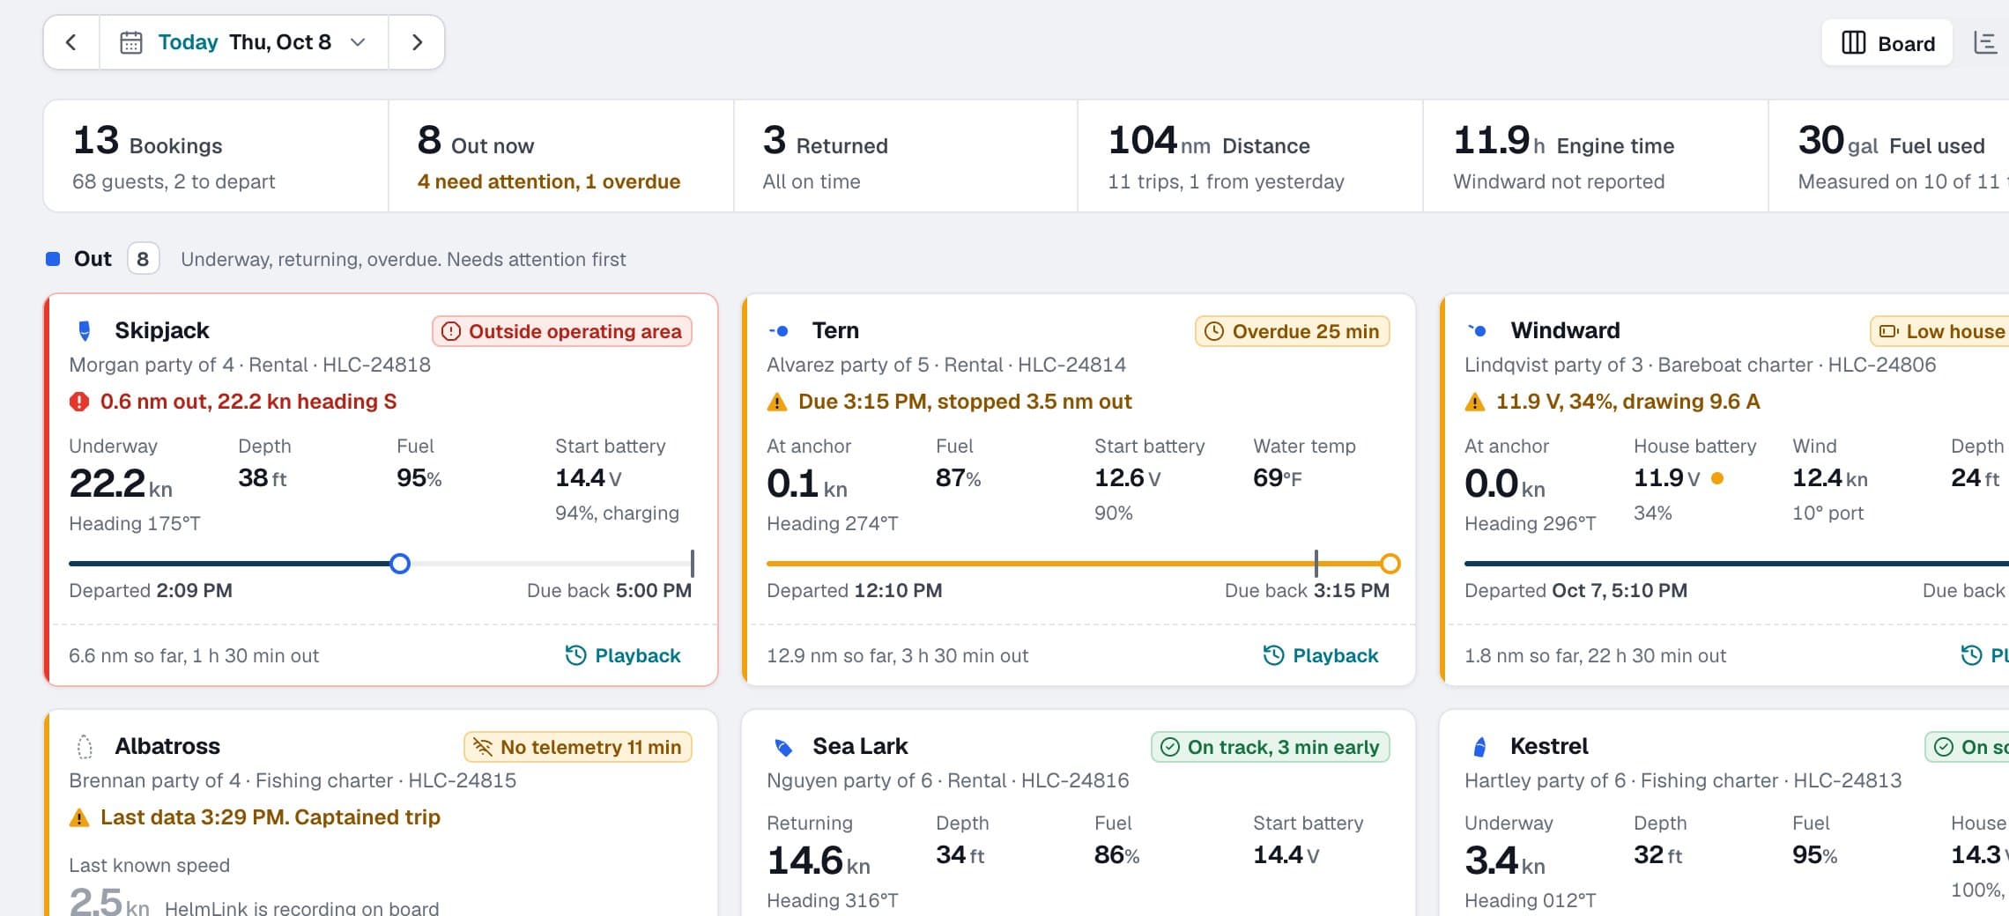Click Outside operating area alert badge

[x=562, y=331]
